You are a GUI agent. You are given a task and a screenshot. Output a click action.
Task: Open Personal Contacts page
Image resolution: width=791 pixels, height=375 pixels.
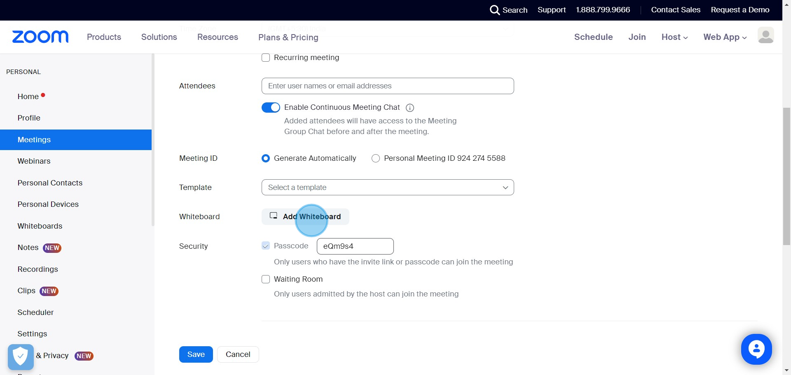50,183
